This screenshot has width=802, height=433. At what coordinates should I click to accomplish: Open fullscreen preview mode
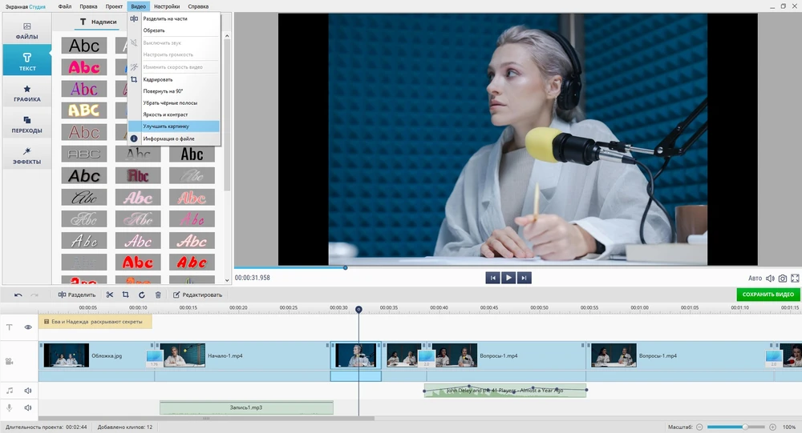[x=795, y=279]
